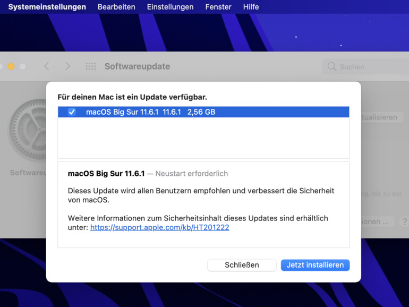
Task: Click the Neustart erforderlich label
Action: pos(191,174)
